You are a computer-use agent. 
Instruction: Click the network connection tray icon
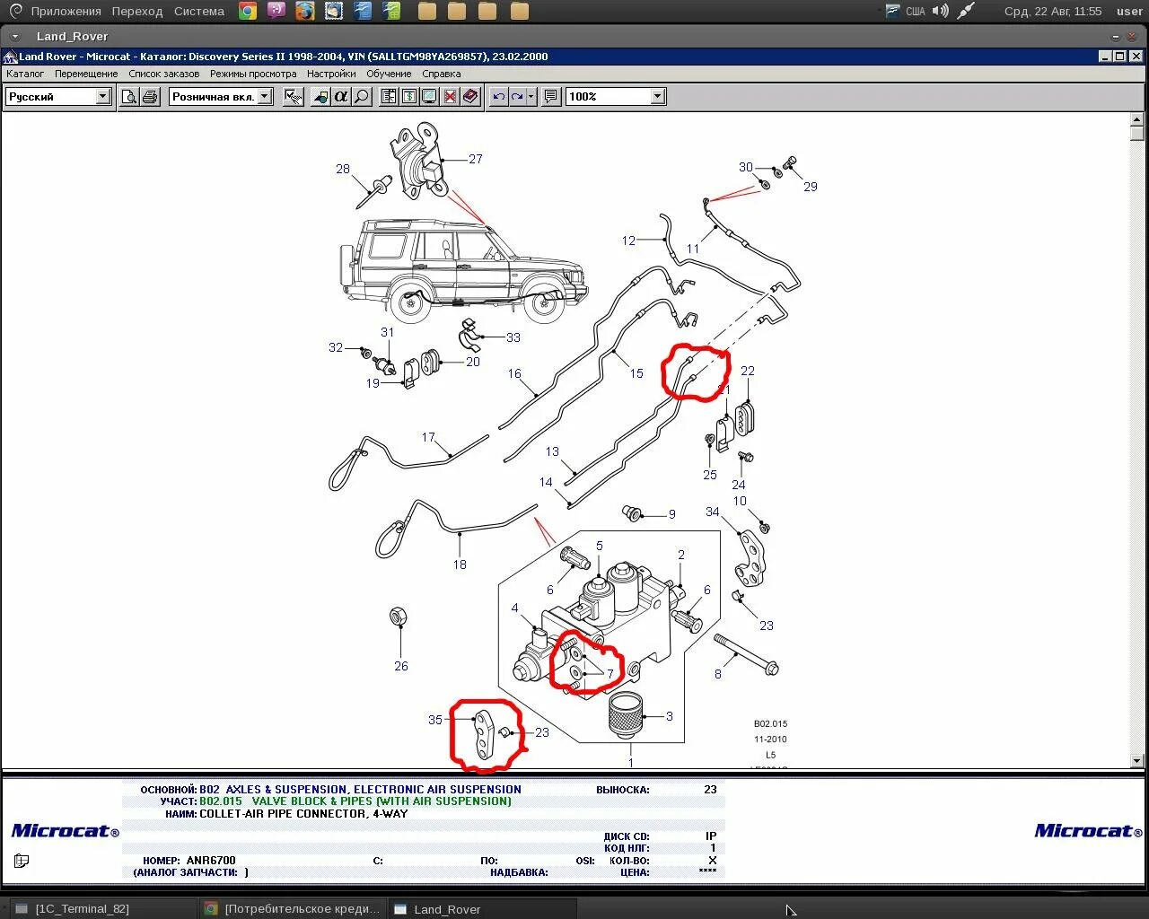point(966,11)
